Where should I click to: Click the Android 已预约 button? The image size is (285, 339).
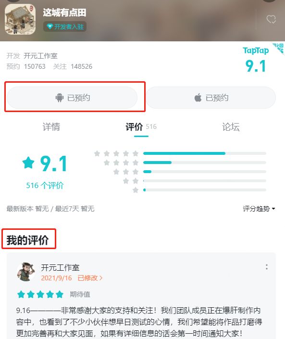click(72, 98)
